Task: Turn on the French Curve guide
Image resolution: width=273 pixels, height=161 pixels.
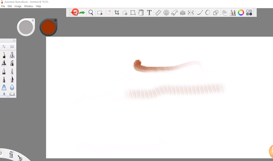Action: 174,13
